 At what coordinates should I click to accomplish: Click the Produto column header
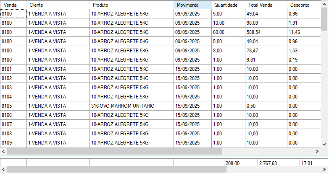(x=132, y=5)
